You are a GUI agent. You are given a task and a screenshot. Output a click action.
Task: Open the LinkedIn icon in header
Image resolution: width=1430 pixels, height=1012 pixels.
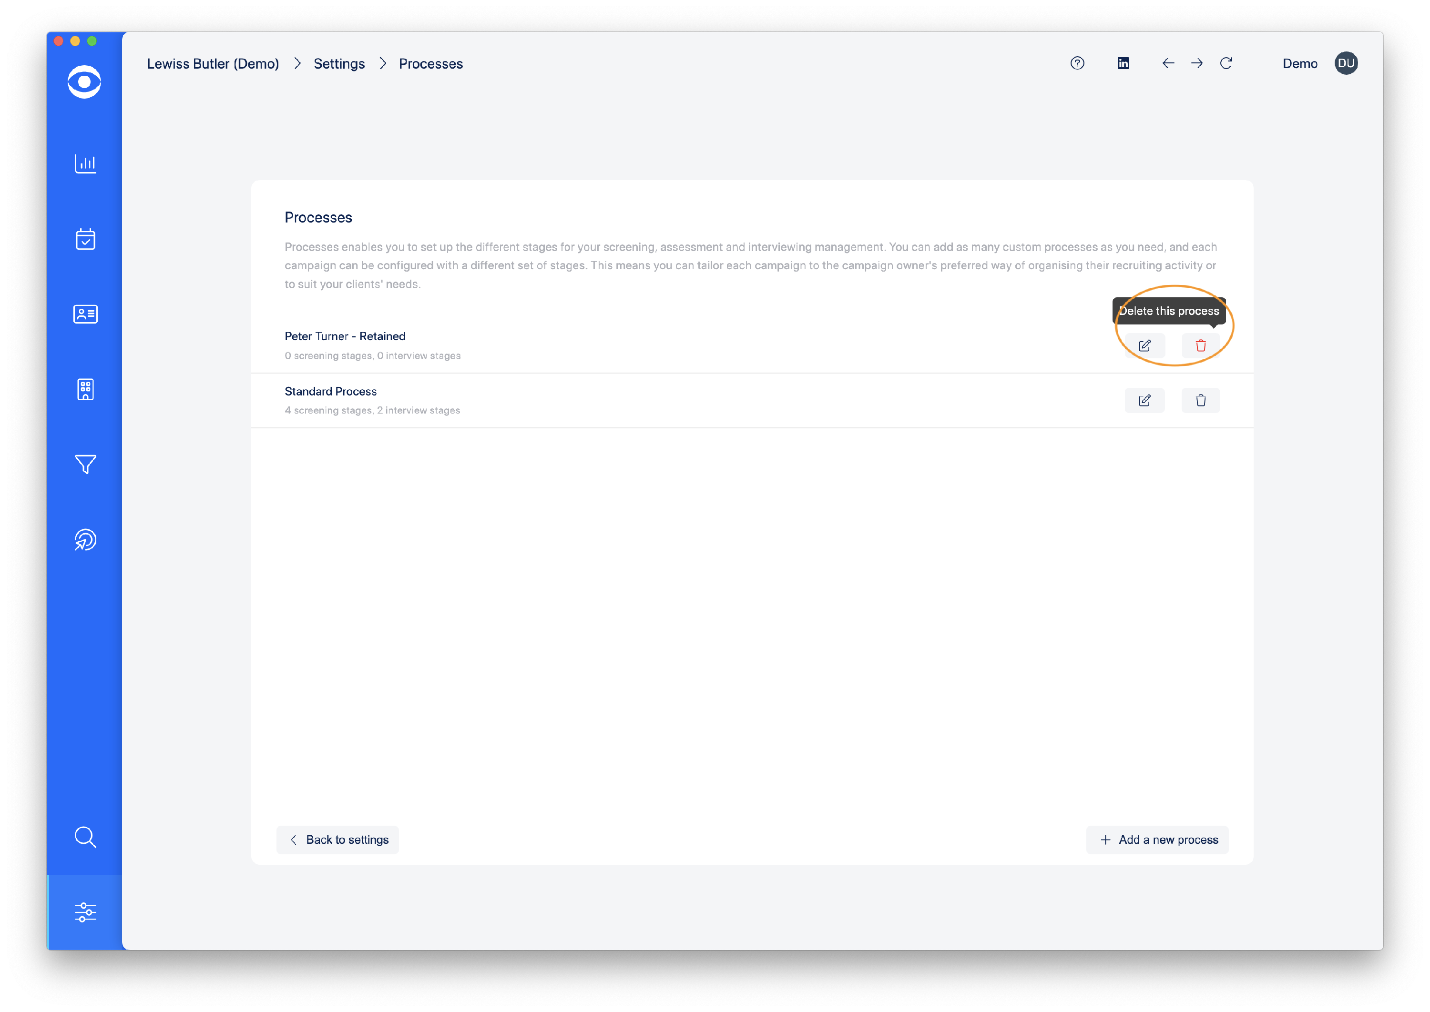pos(1124,63)
